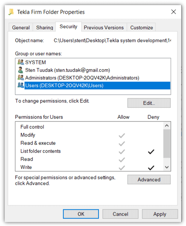Viewport: 186px width, 226px height.
Task: Click Allow checkmark for Read & execute
Action: (x=122, y=144)
